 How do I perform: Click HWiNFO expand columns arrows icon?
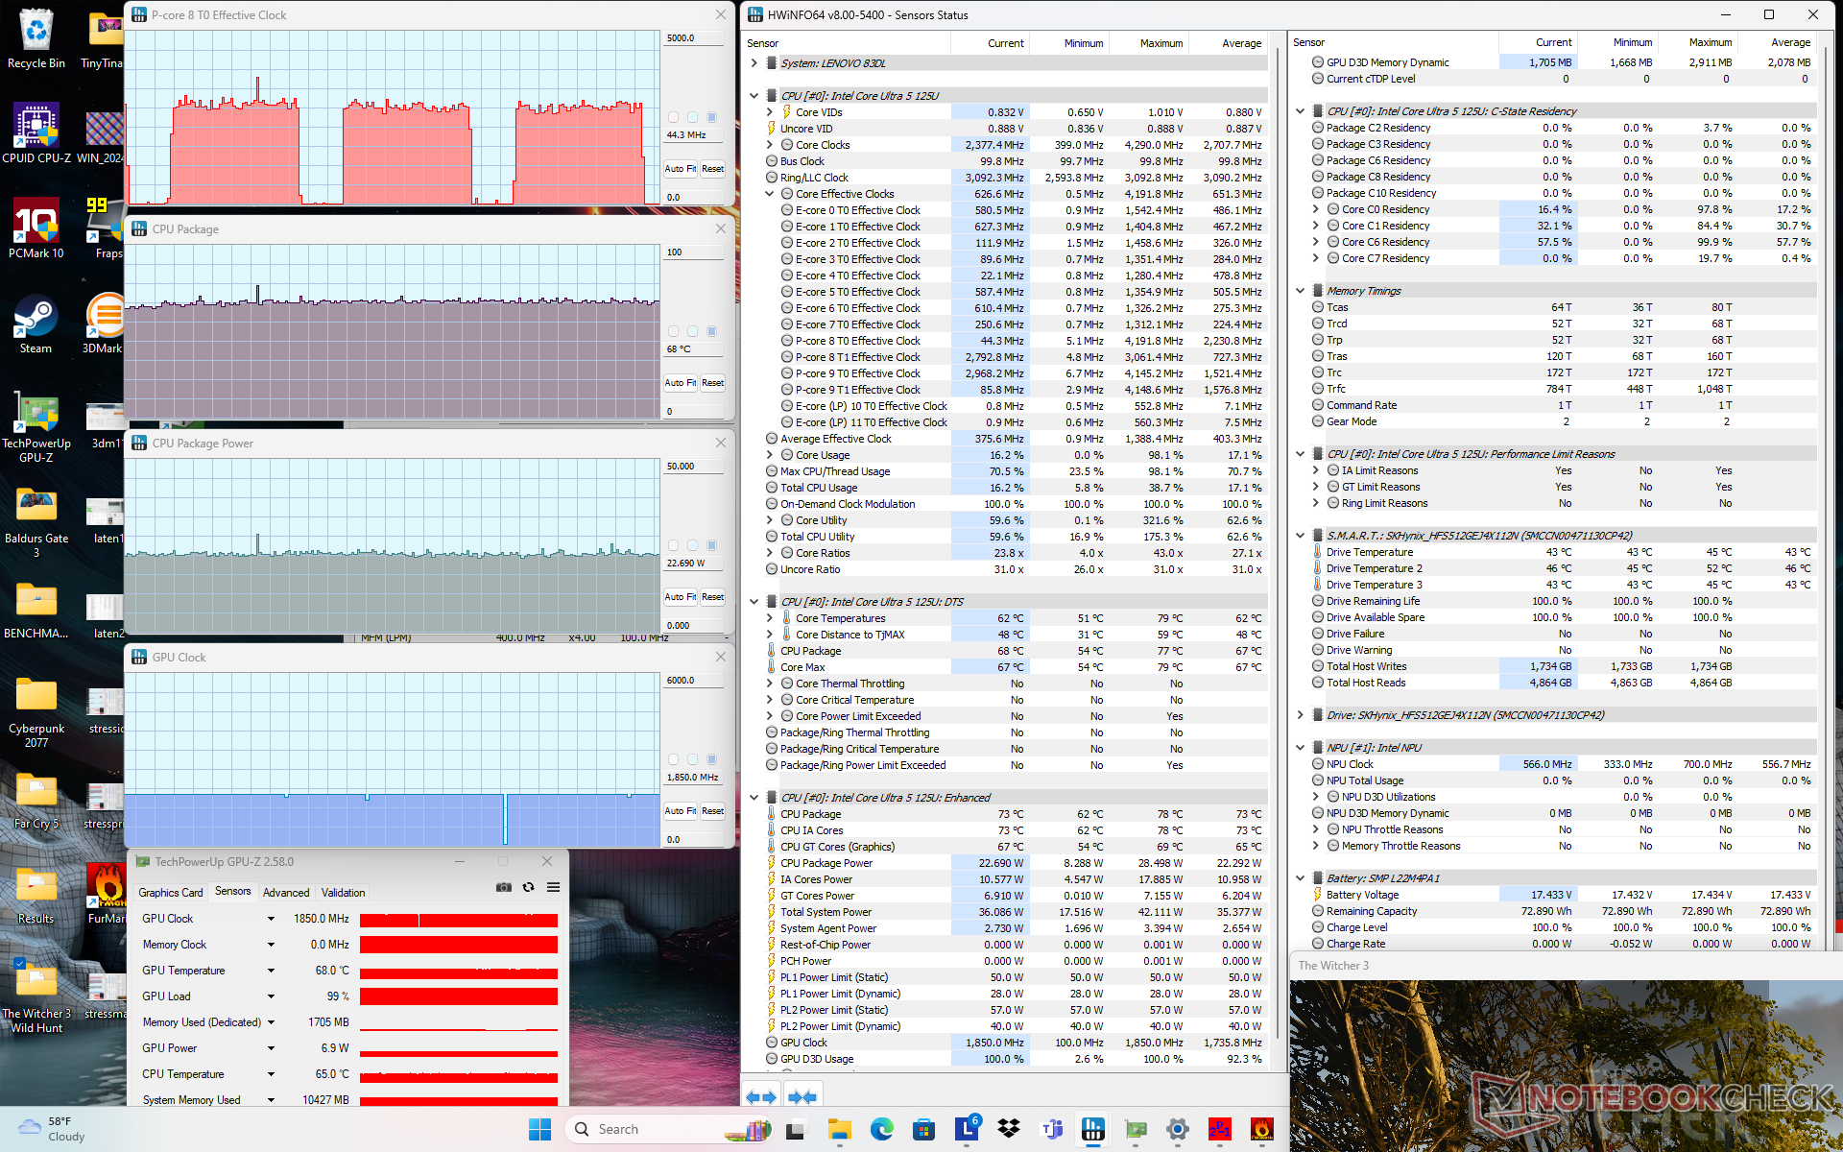pos(760,1096)
